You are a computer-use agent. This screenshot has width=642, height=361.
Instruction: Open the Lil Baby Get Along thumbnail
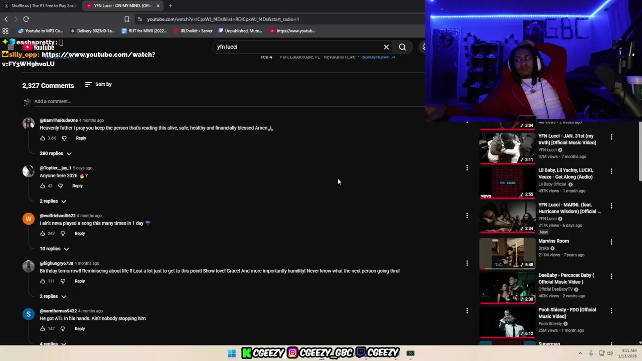[507, 183]
